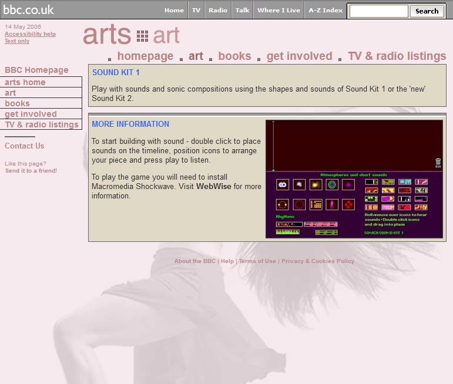Select the red dotted circle sound icon

[x=299, y=204]
